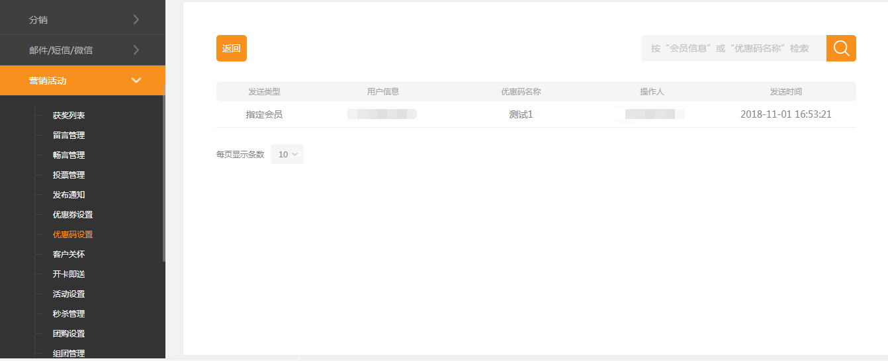Navigate to 开卡即送 sidebar item
This screenshot has width=888, height=361.
(x=69, y=274)
